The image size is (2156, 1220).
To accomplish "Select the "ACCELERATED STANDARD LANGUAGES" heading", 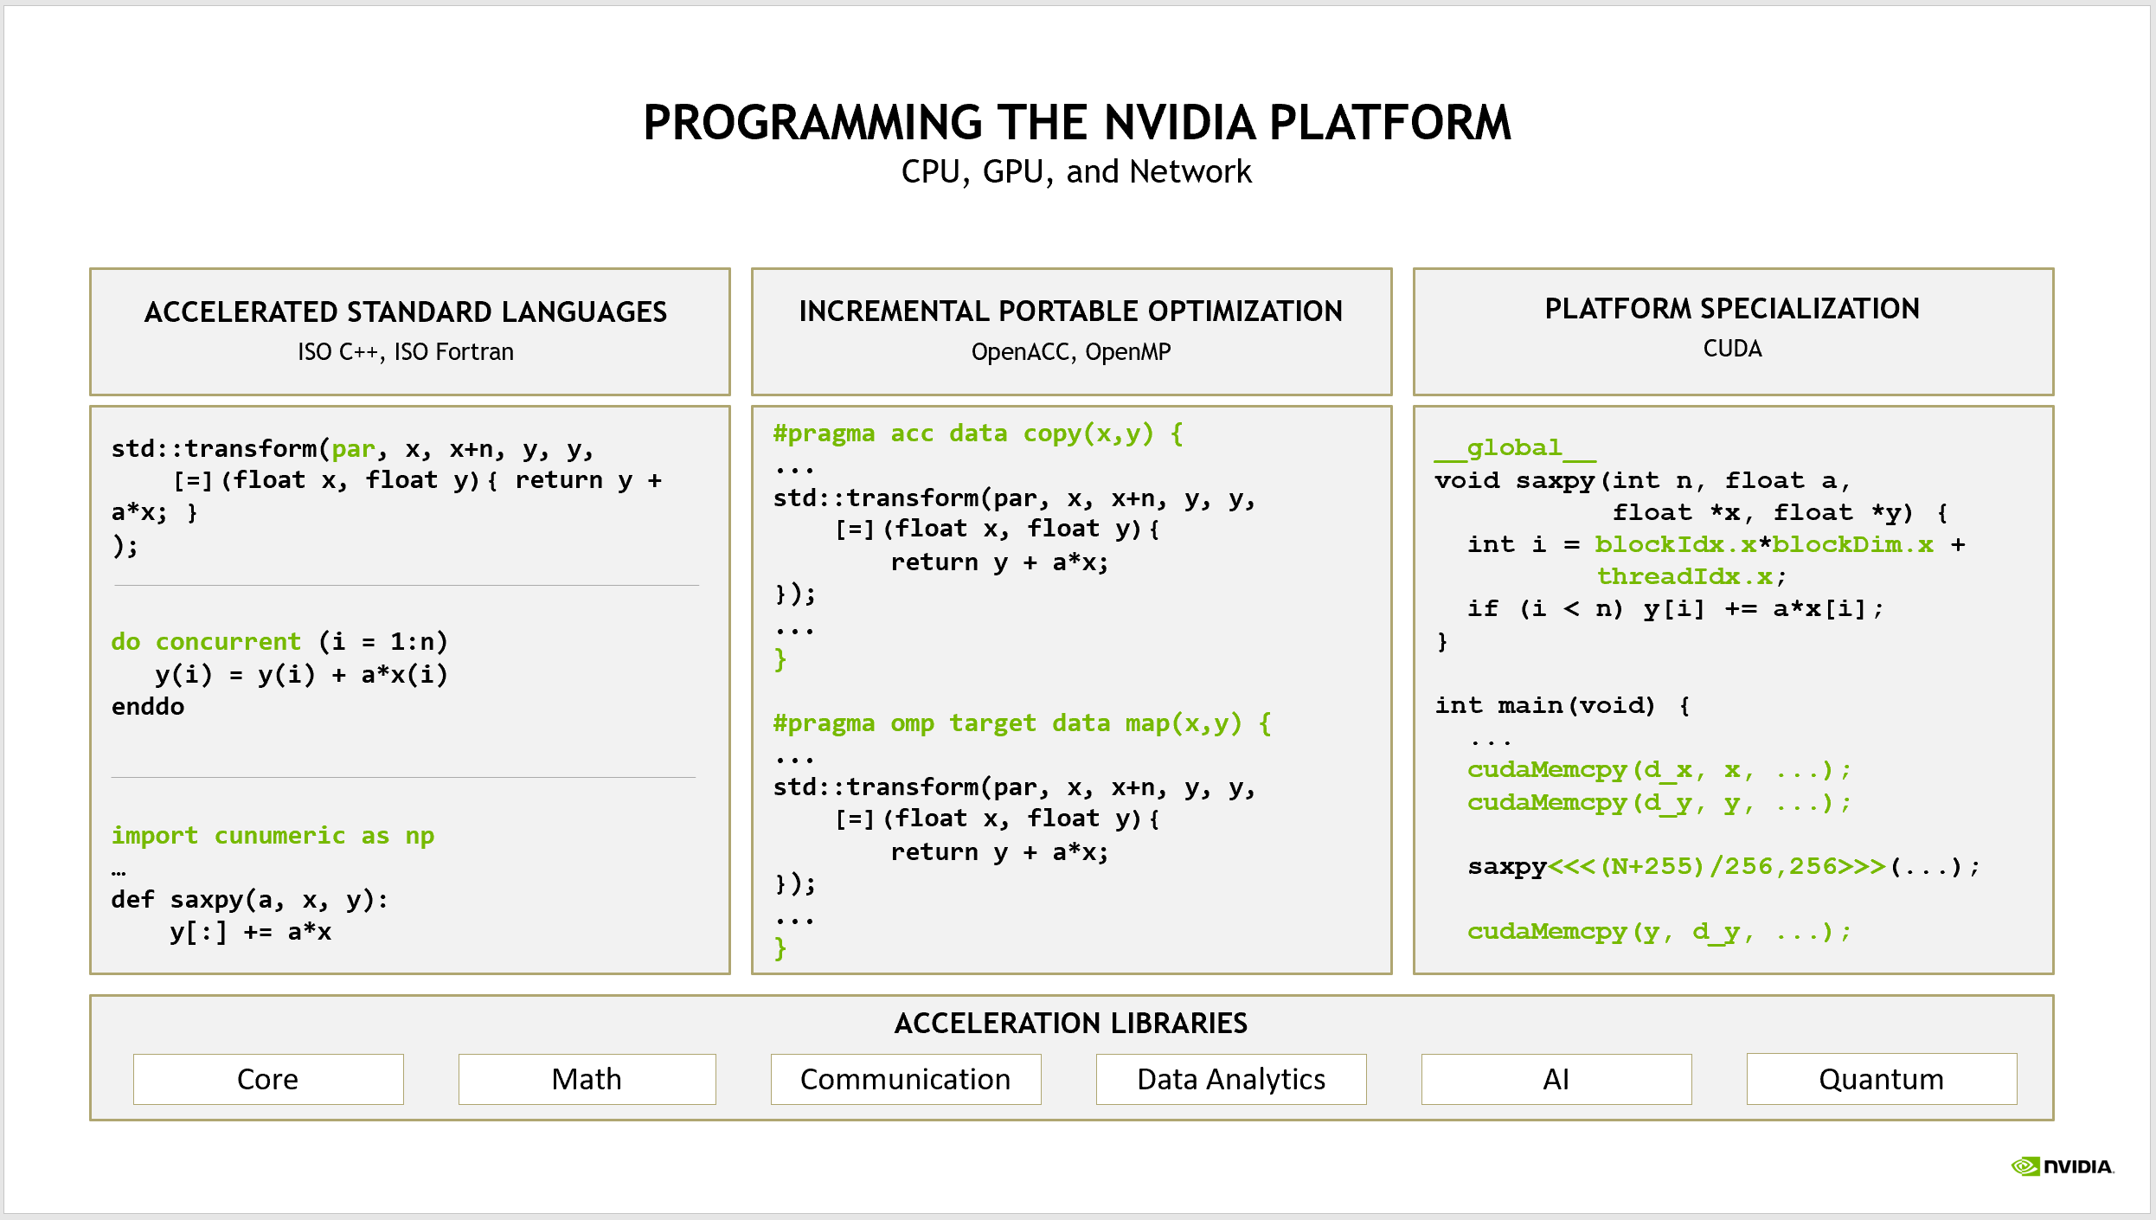I will (406, 311).
